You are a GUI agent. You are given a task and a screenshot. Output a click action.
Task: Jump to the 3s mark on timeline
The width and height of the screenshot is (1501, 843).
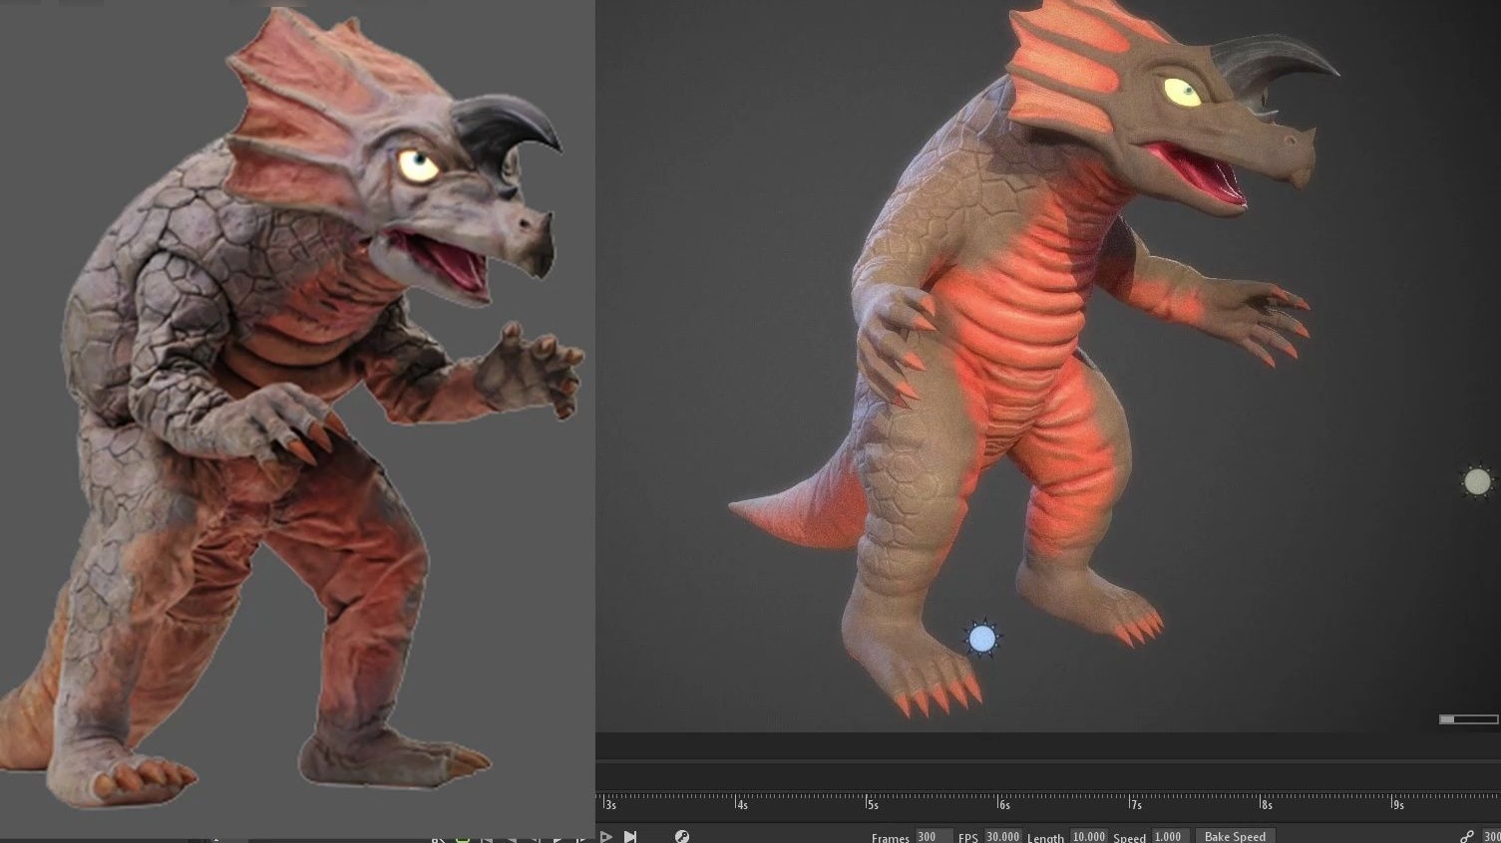coord(604,802)
